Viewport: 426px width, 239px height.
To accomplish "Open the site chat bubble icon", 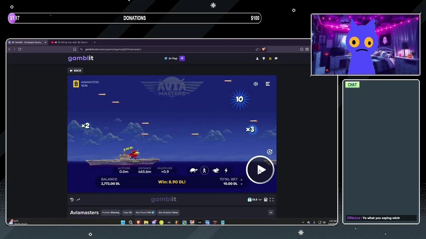I will coord(276,58).
